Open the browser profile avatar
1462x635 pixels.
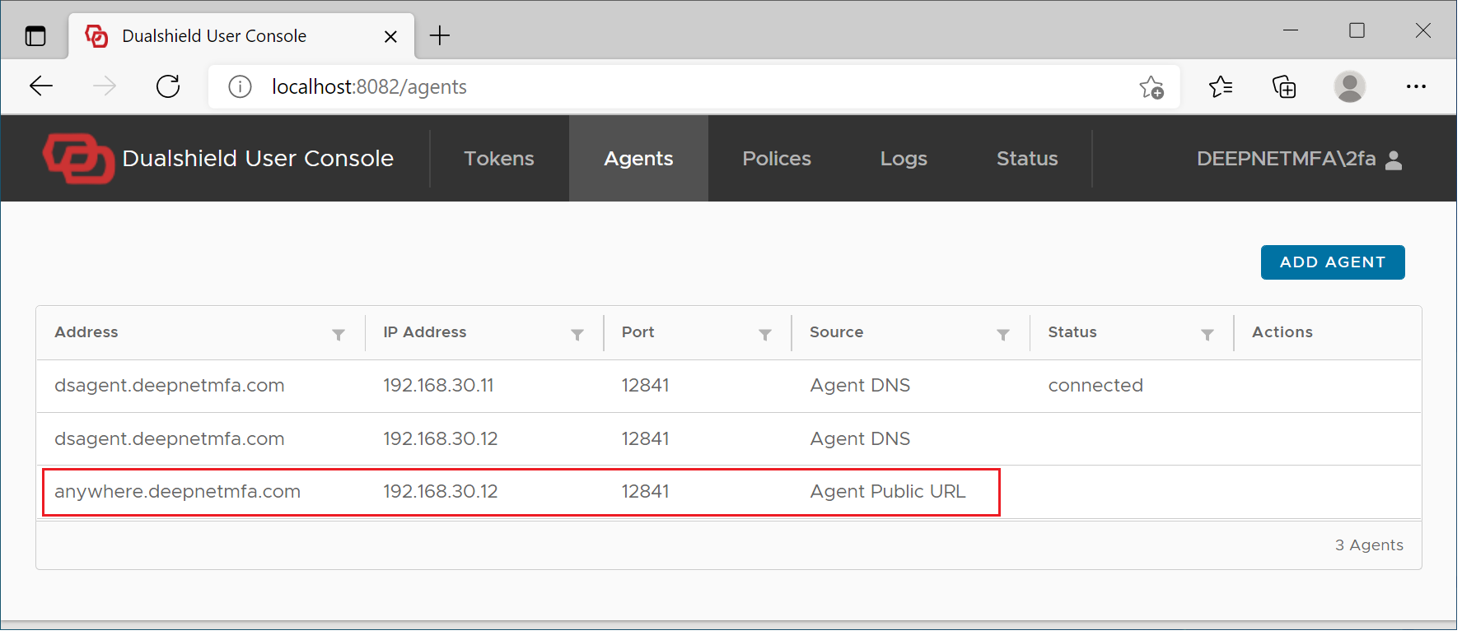pos(1349,86)
